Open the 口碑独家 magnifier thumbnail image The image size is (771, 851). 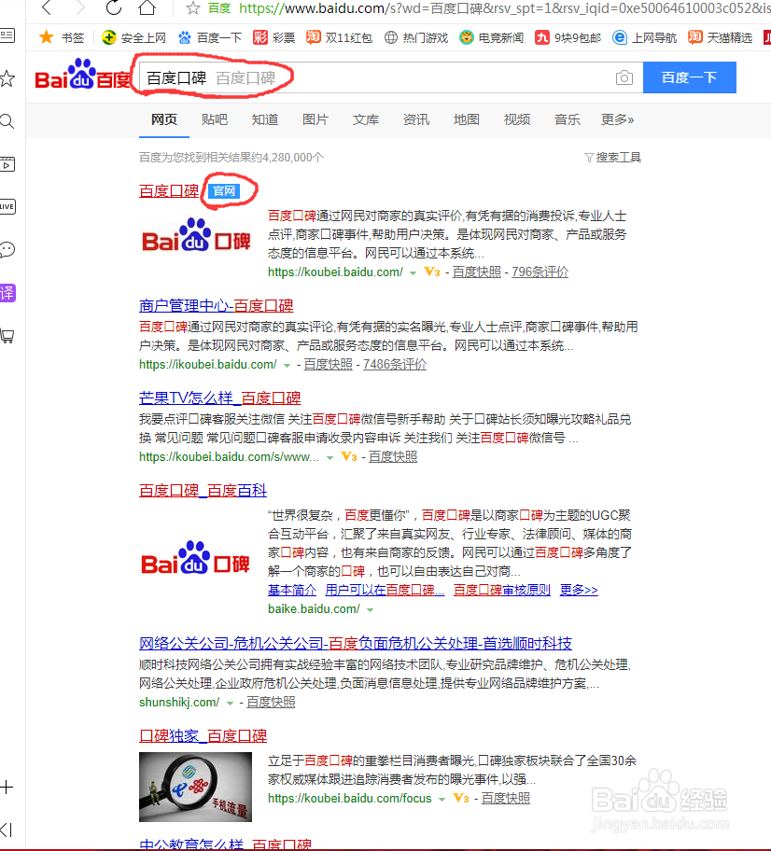(x=195, y=787)
